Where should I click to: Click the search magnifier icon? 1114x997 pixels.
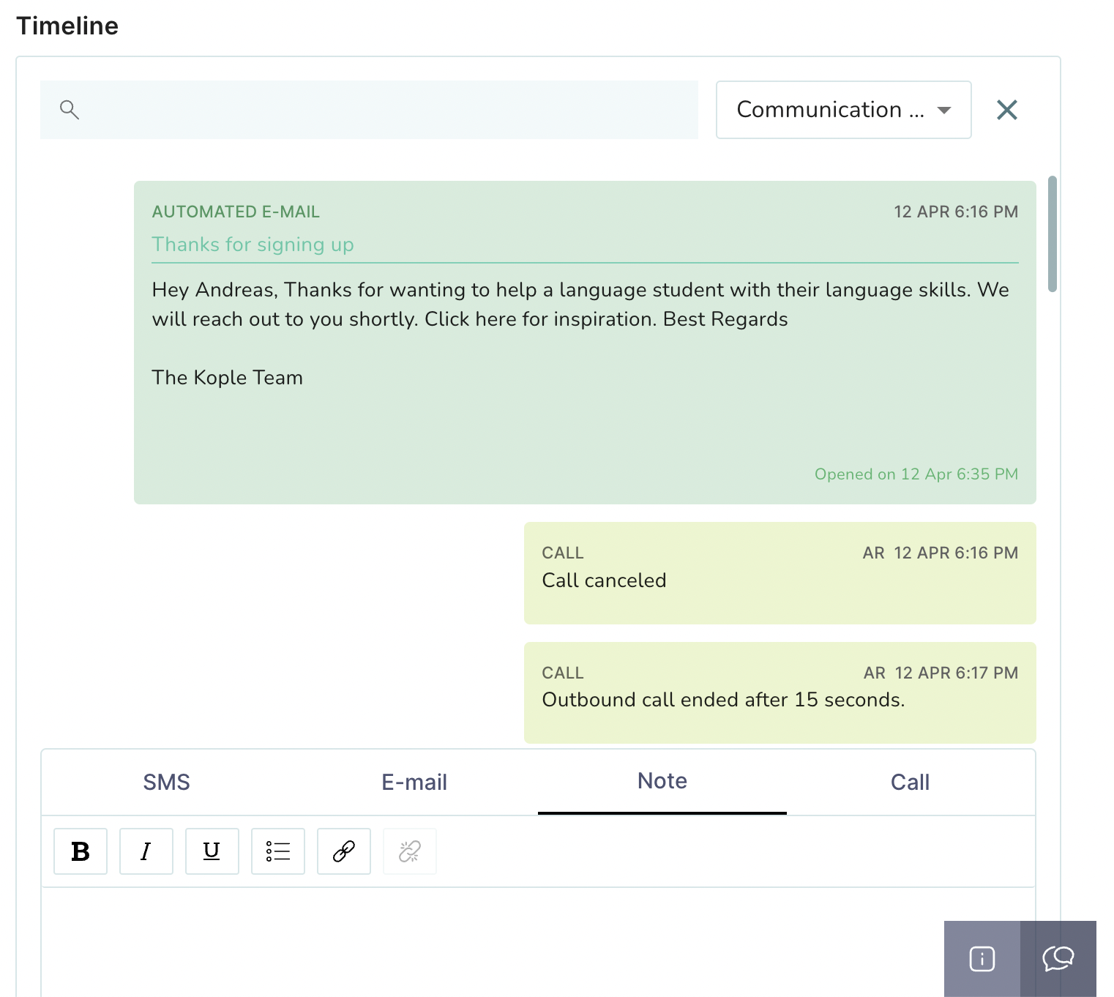click(x=70, y=110)
